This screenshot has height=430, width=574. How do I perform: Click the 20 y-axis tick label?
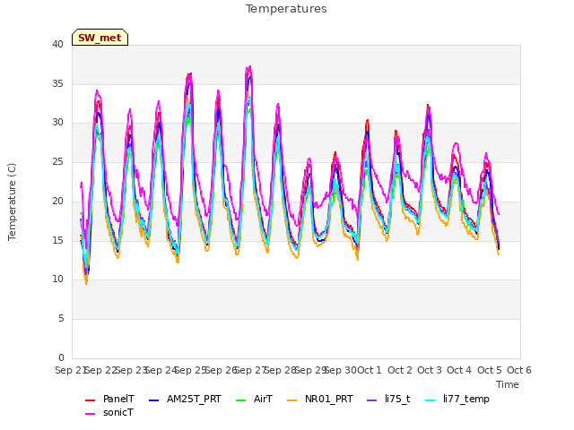tap(57, 201)
